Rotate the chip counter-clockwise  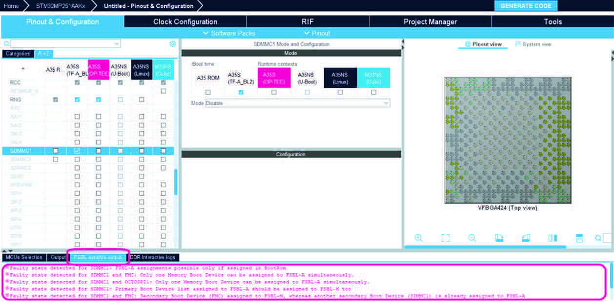[x=526, y=238]
